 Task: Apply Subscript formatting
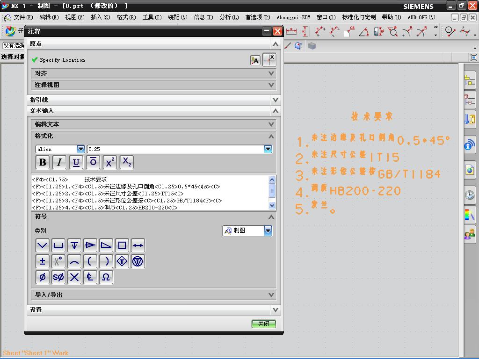click(127, 162)
